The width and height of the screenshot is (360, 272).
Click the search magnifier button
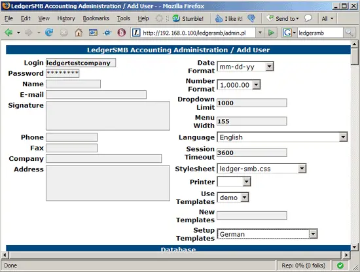coord(349,33)
